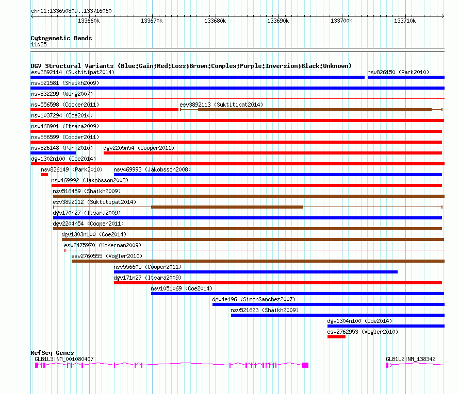Click the nsv469992 (Jakobsson2008) label

pos(90,180)
